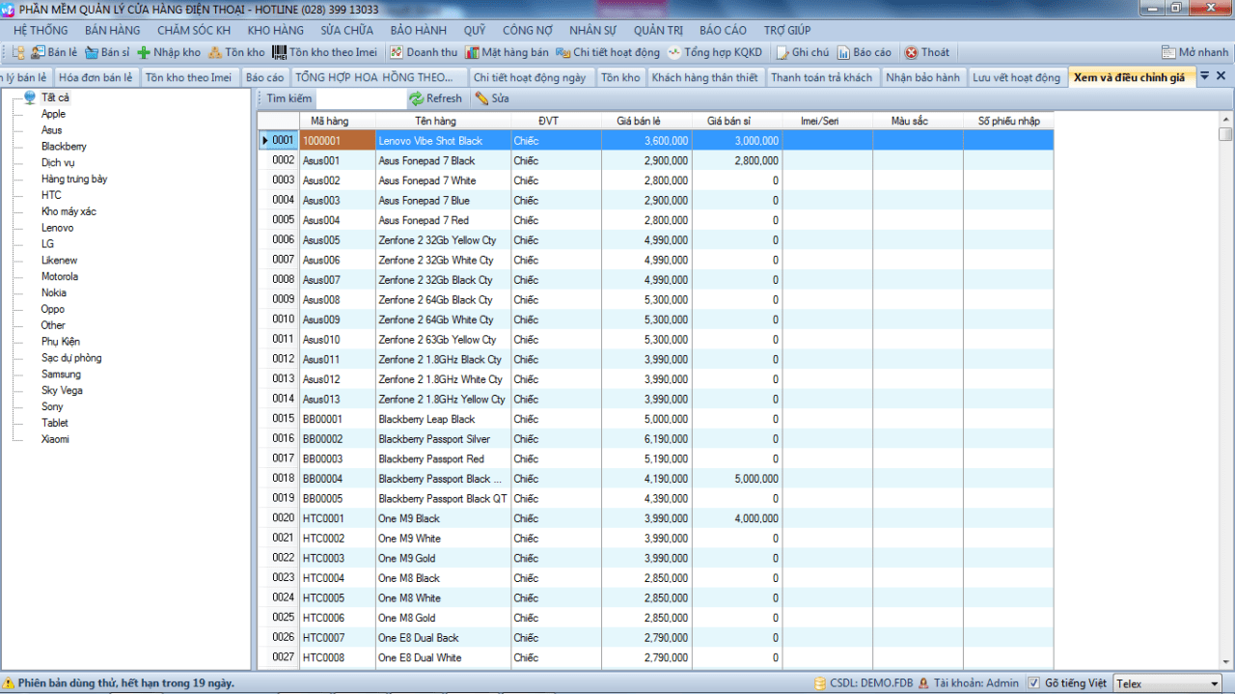Viewport: 1235px width, 694px height.
Task: Open the BÁO CÁO menu
Action: (723, 30)
